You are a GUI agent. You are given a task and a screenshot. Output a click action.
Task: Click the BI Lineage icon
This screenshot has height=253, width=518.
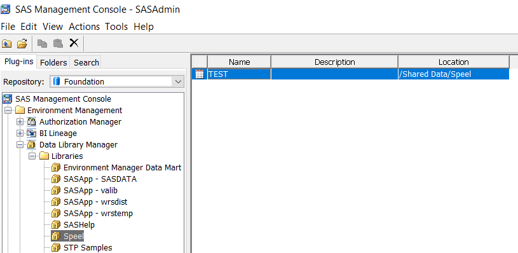coord(32,133)
